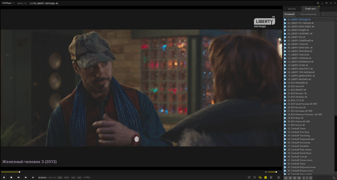Click the HEVC codec indicator

click(66, 177)
